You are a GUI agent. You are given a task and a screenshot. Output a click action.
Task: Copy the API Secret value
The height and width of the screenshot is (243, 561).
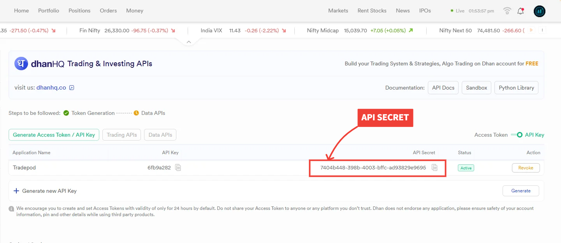click(x=435, y=167)
